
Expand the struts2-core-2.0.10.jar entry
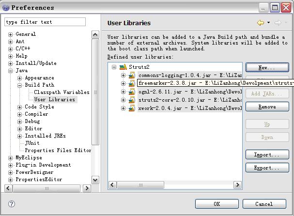click(123, 100)
